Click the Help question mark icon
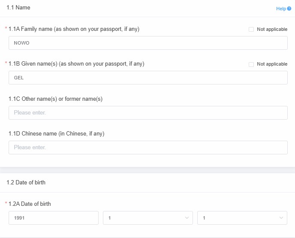 289,9
